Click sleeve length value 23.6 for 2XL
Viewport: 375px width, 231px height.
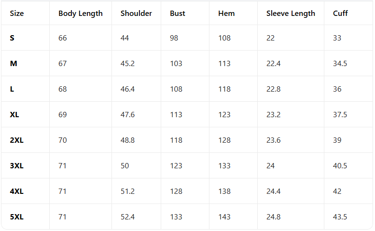coord(274,140)
